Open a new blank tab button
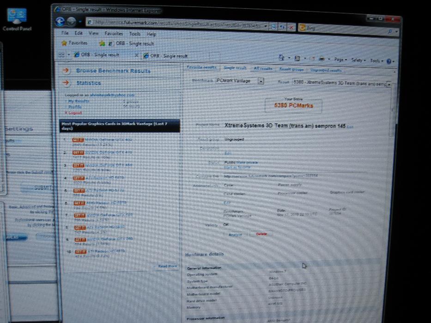The image size is (431, 323). [x=214, y=57]
